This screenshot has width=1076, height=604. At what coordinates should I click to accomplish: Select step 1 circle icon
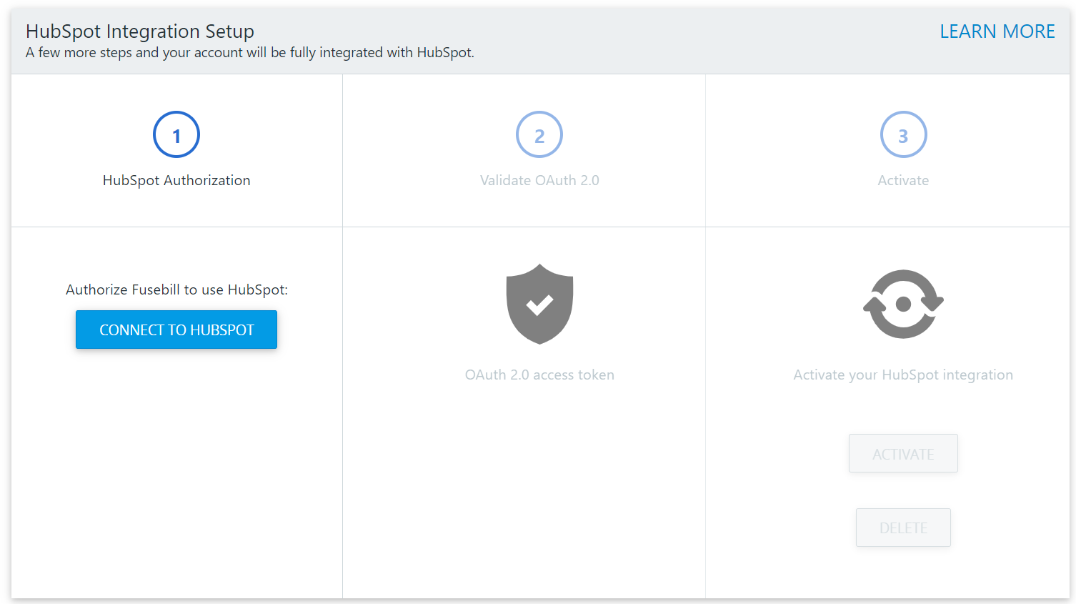click(x=176, y=134)
